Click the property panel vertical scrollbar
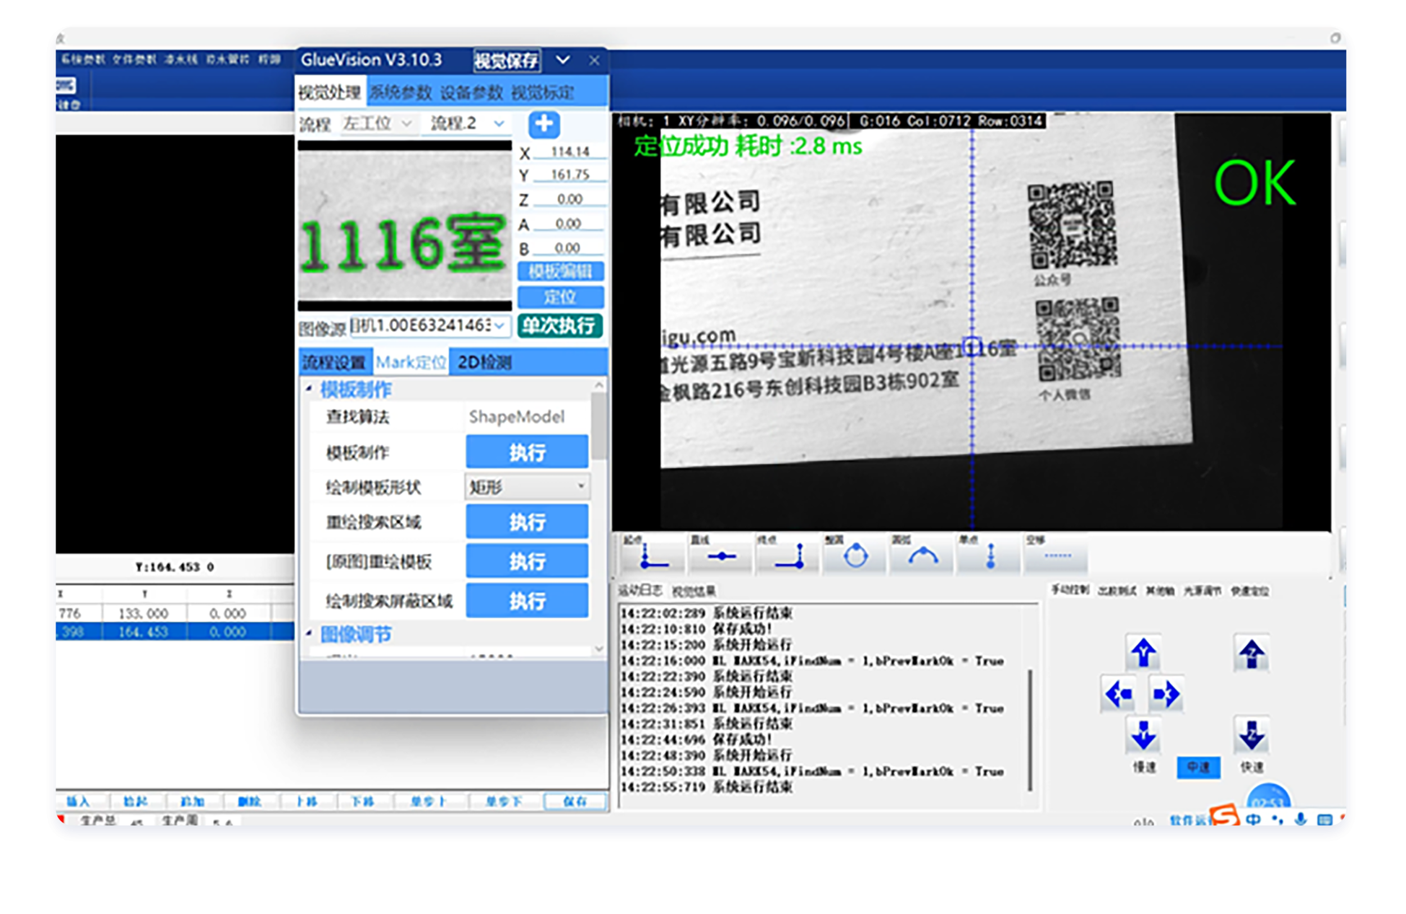 [x=598, y=425]
